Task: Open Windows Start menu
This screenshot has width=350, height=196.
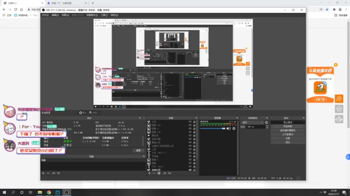Action: [4, 193]
